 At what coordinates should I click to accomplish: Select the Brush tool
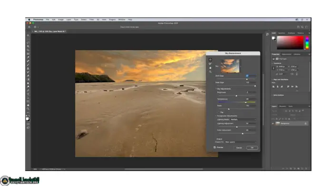point(28,65)
